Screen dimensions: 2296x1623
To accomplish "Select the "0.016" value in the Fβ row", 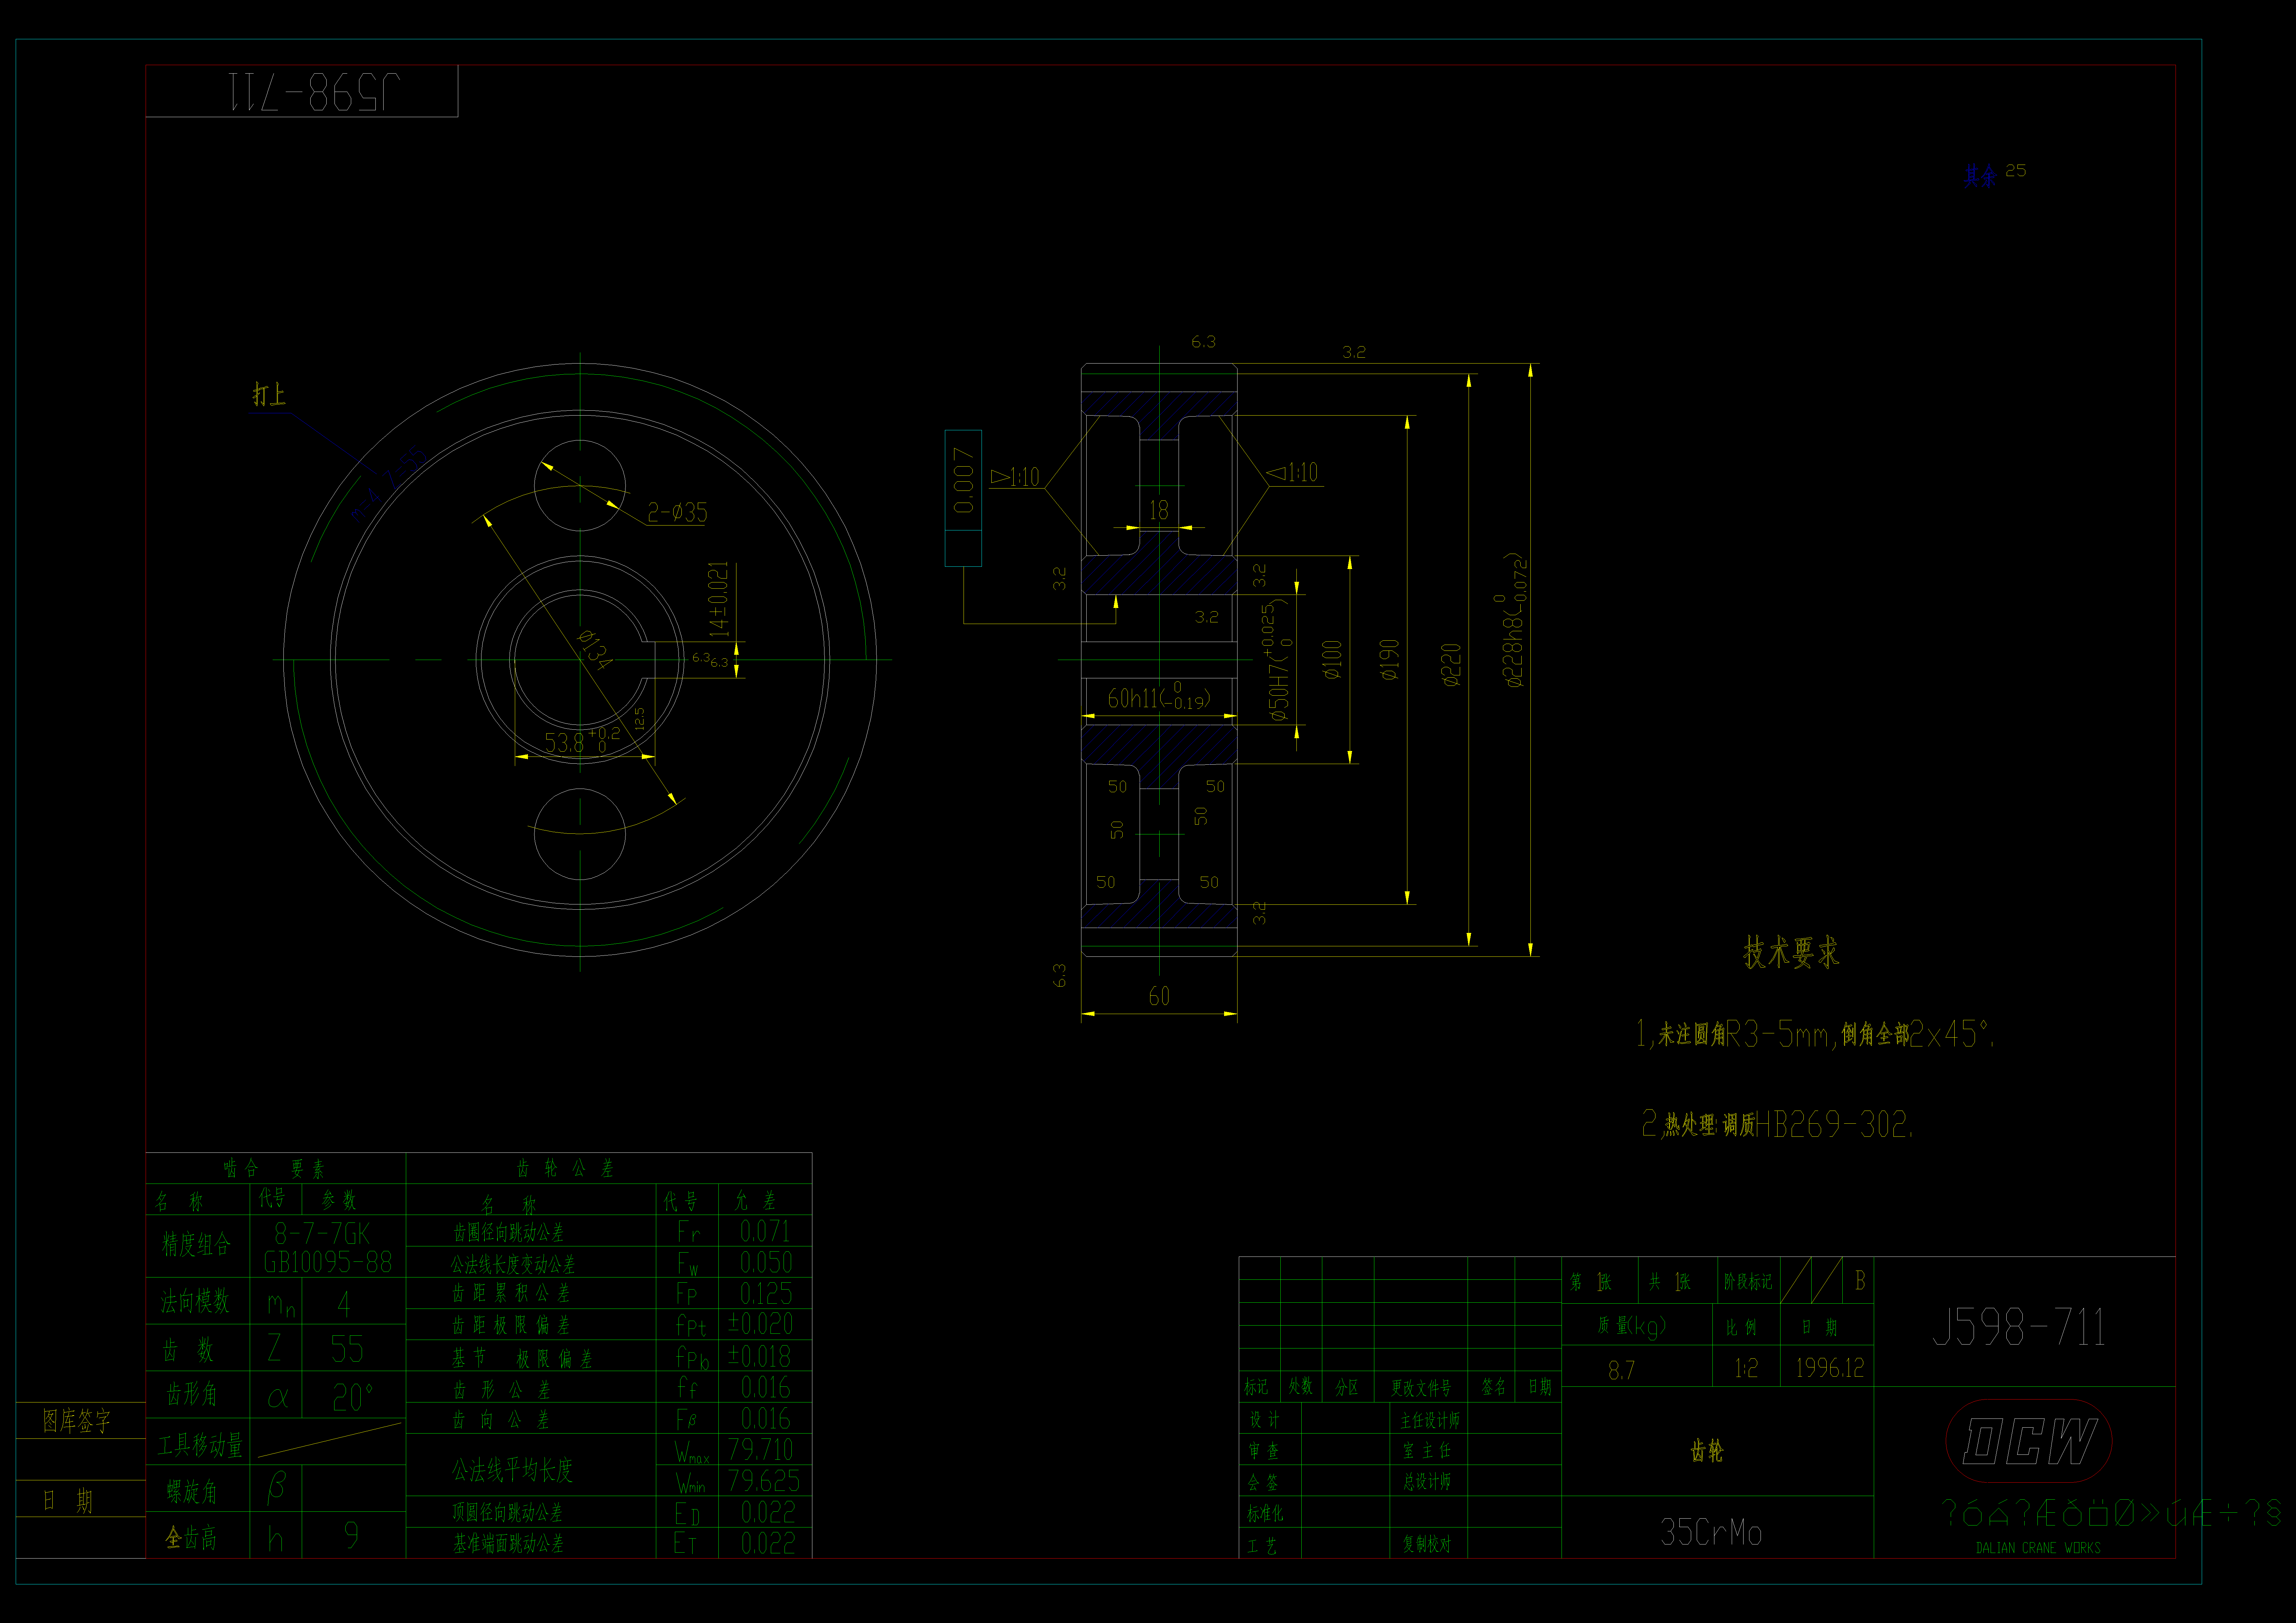I will (765, 1418).
